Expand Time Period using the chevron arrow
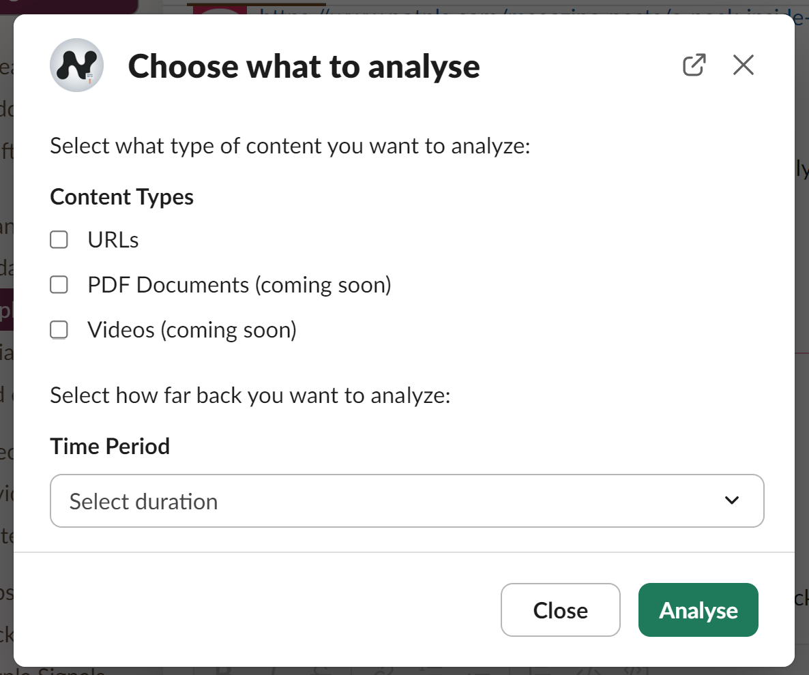Image resolution: width=809 pixels, height=675 pixels. click(x=732, y=500)
